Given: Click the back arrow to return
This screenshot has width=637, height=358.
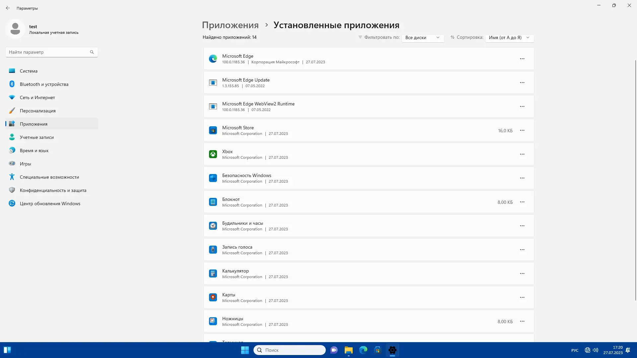Looking at the screenshot, I should pyautogui.click(x=8, y=8).
